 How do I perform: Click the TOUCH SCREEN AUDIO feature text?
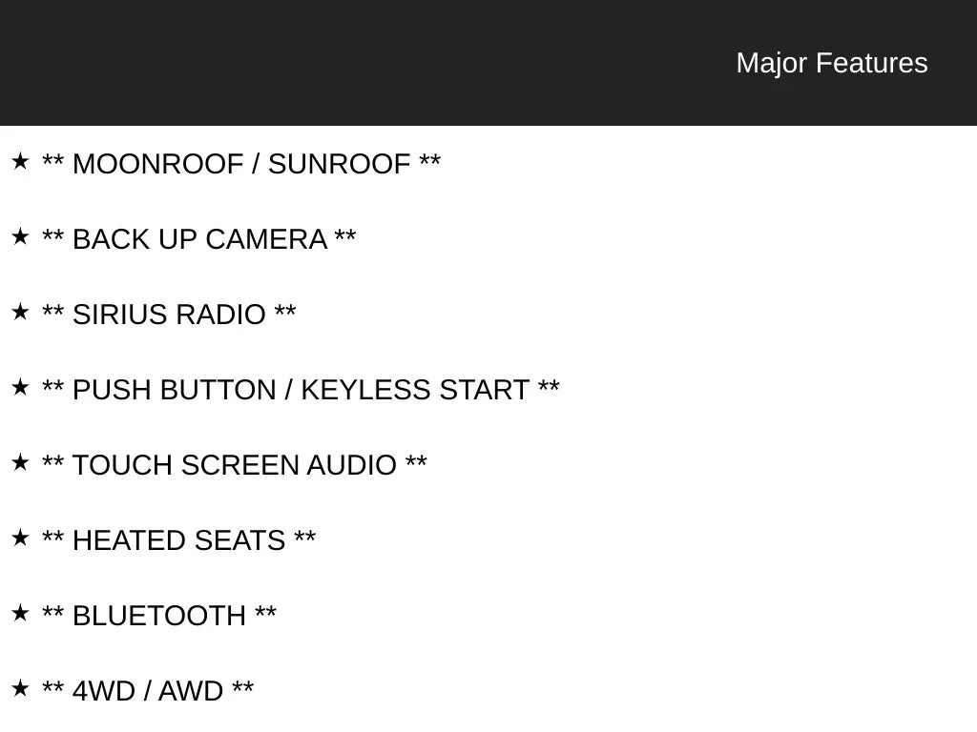235,465
